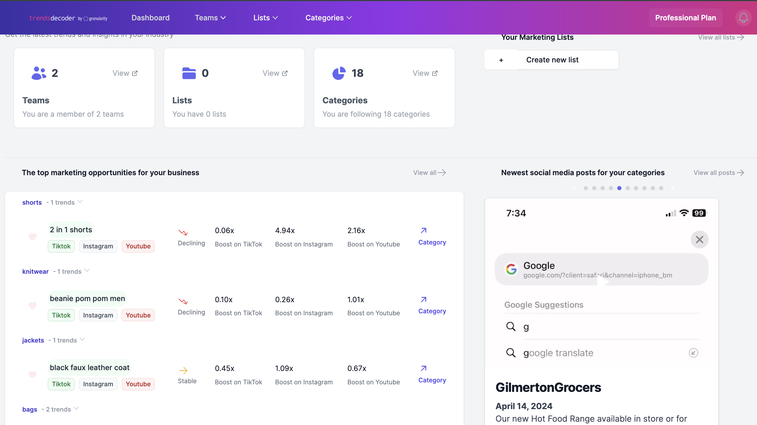Click search icon beside 'g' suggestion
Image resolution: width=757 pixels, height=425 pixels.
511,326
